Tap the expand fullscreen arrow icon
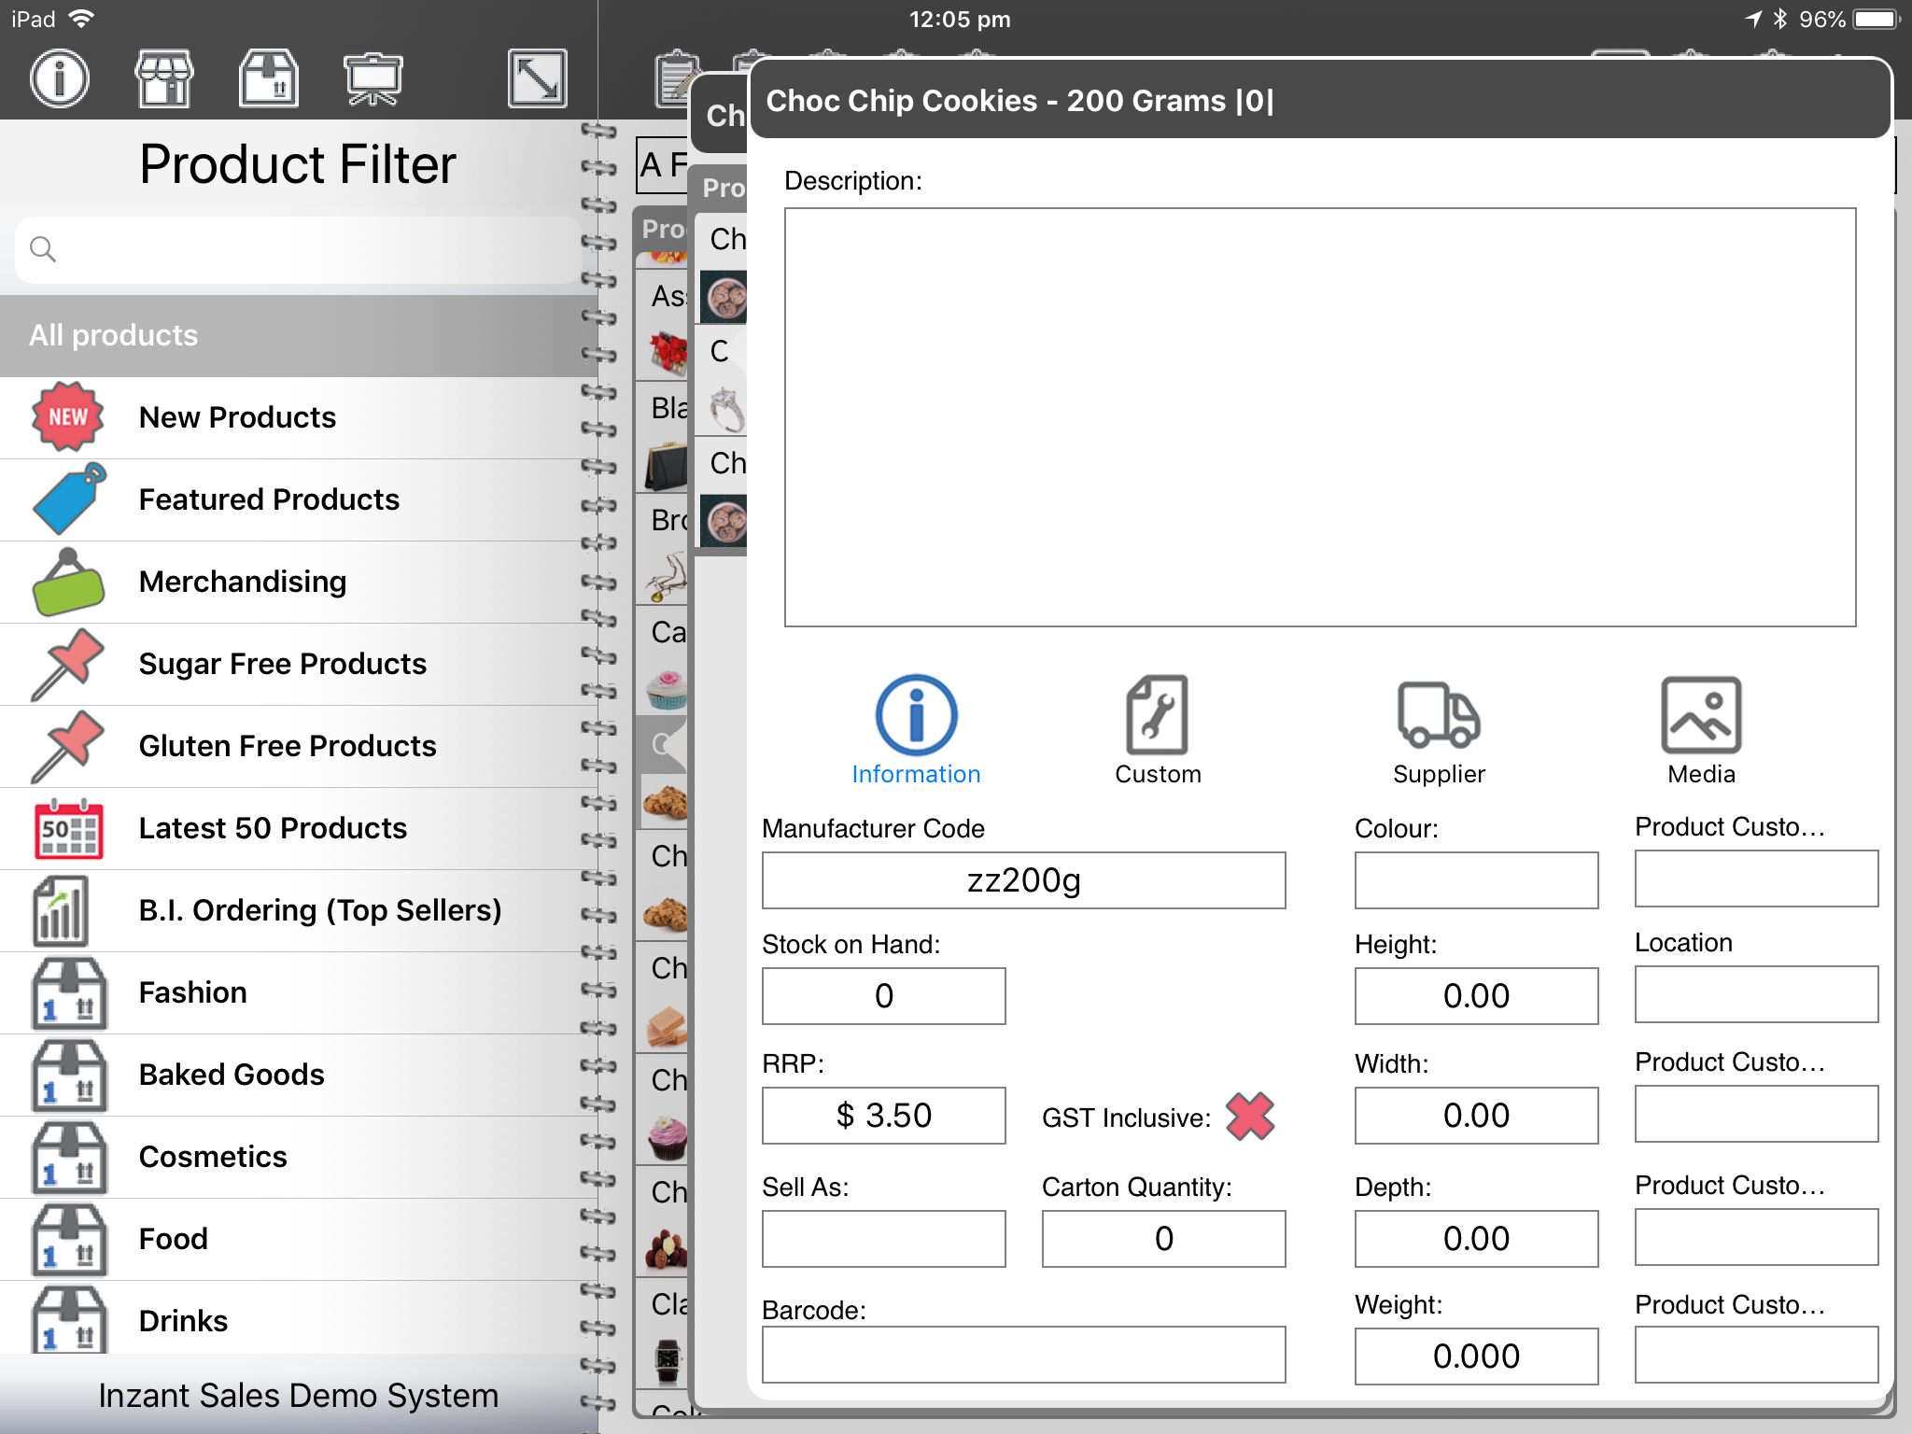 coord(537,78)
